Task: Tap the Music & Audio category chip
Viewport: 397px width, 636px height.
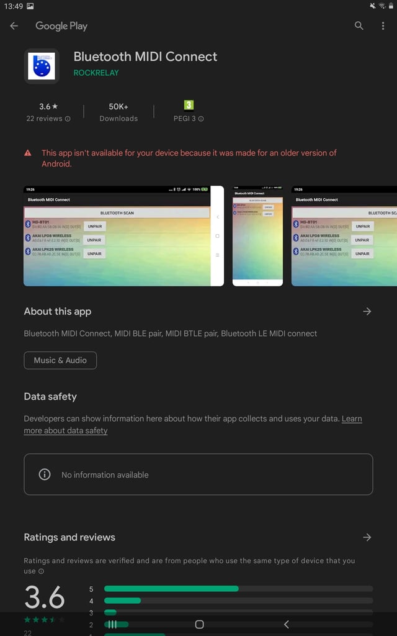Action: (x=60, y=360)
